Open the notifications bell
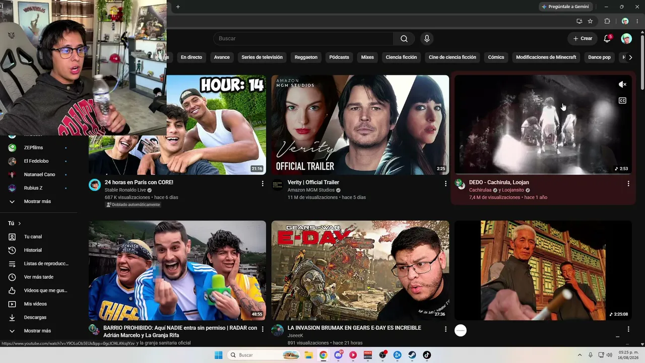 607,39
